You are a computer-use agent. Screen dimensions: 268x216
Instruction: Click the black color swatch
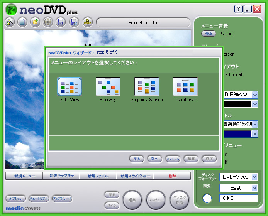click(x=237, y=104)
